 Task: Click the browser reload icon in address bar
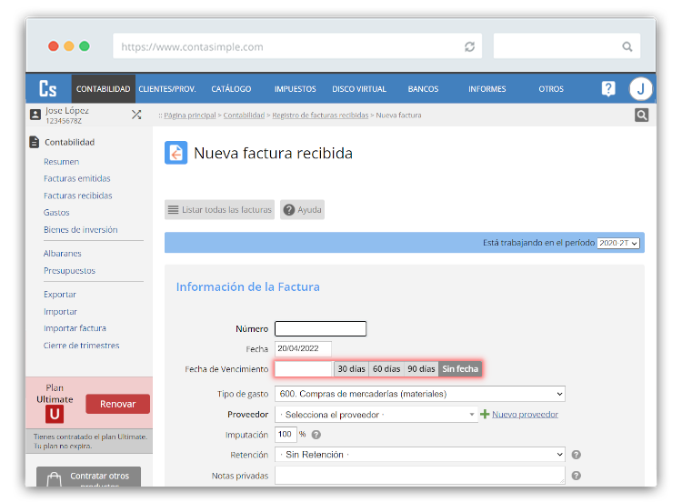click(469, 46)
